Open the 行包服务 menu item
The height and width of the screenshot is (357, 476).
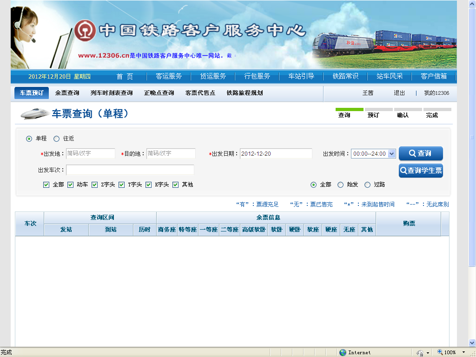pos(257,76)
